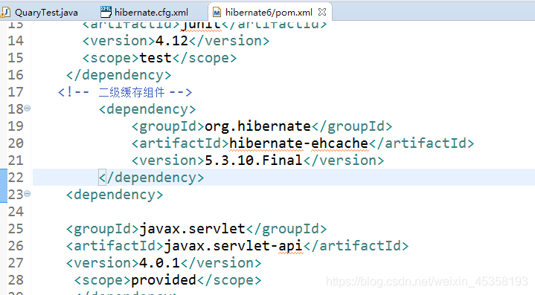
Task: Click the Java file icon on QuaryTest tab
Action: click(x=5, y=13)
